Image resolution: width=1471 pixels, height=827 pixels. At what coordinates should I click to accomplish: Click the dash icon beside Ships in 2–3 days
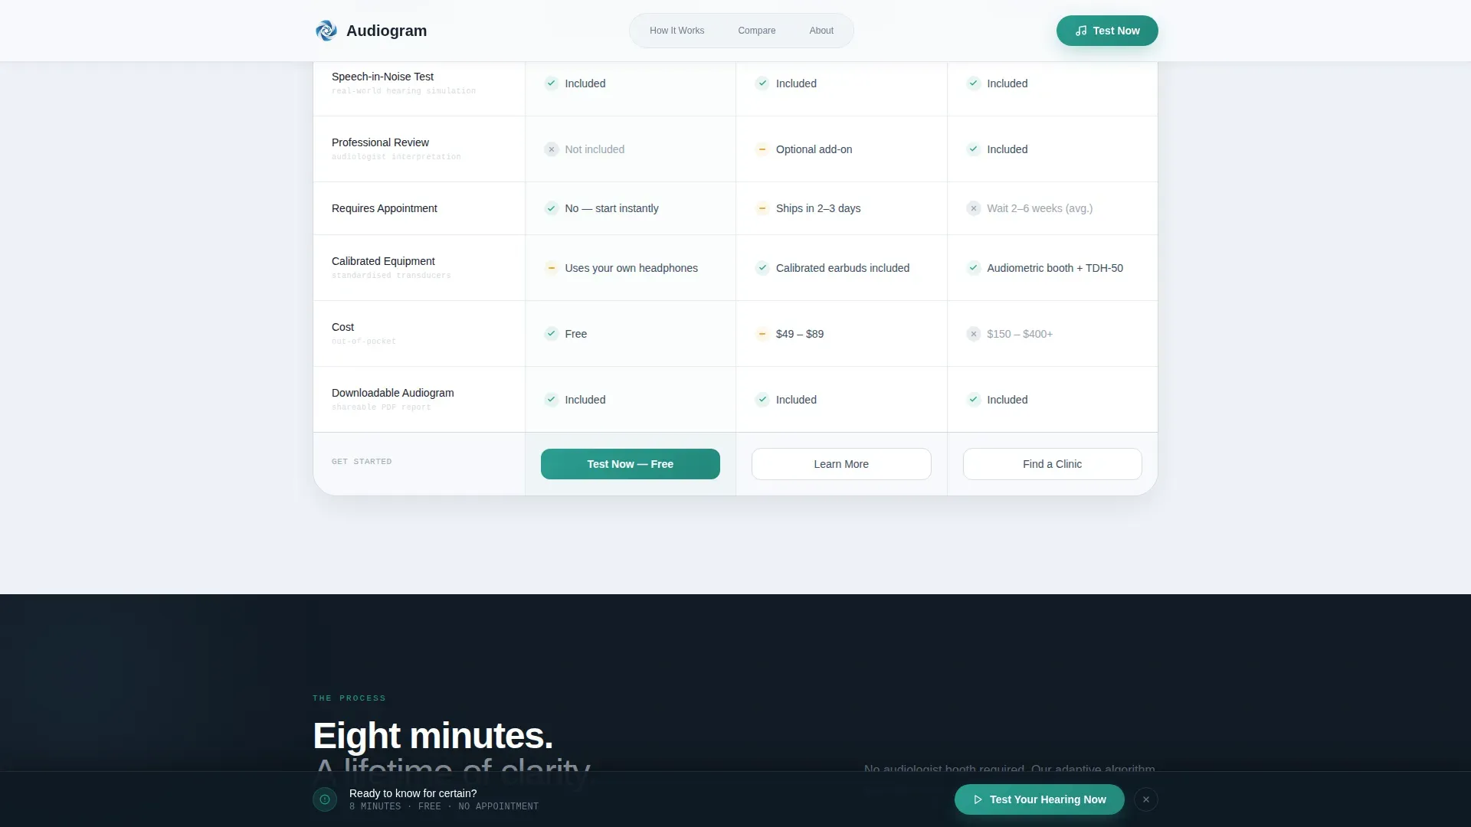(762, 208)
